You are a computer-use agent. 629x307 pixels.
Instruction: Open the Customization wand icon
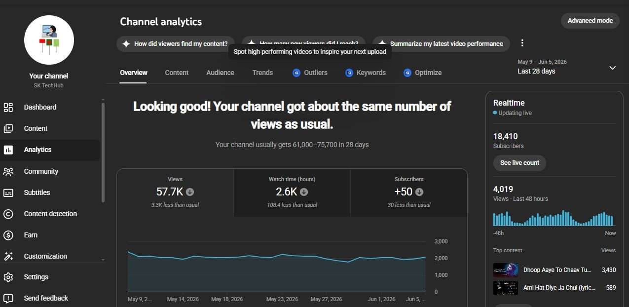[x=8, y=256]
